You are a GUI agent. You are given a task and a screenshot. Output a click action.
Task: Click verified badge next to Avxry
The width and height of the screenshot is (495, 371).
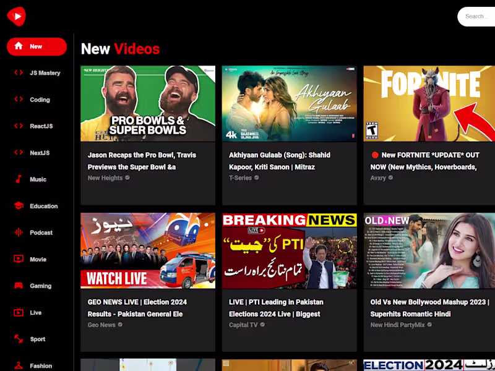[390, 177]
